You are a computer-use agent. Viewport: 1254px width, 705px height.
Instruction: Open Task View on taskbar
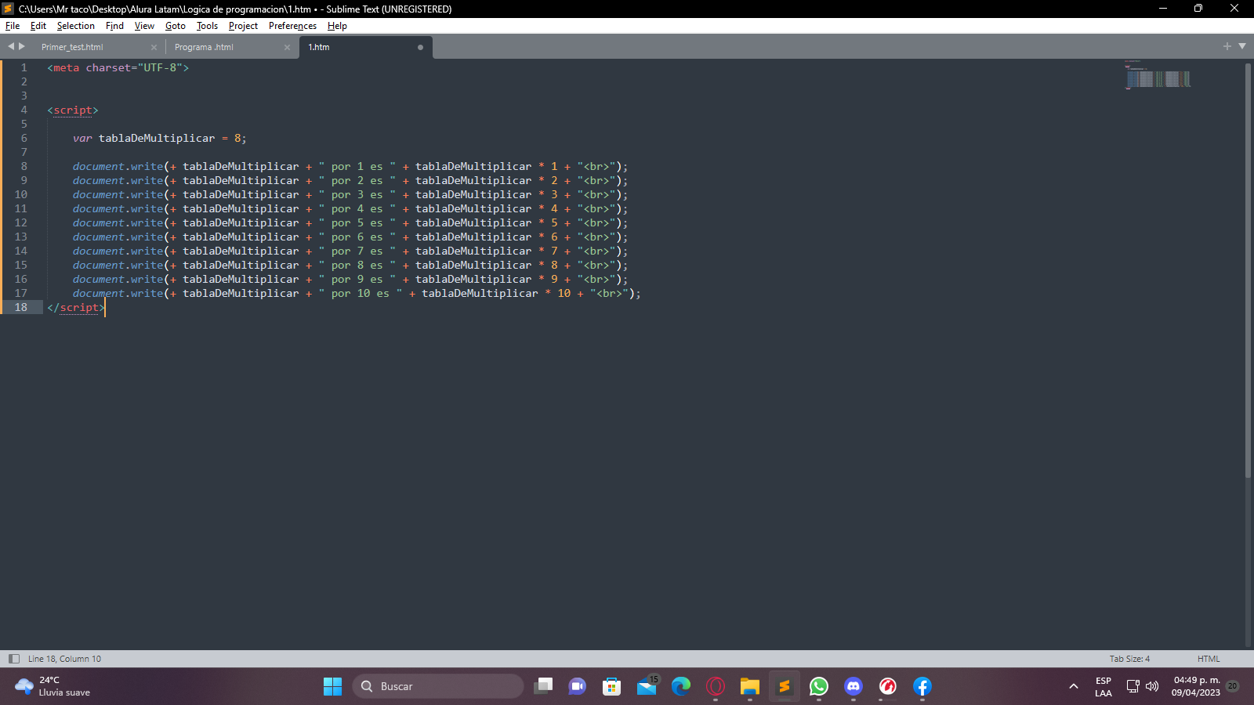(543, 686)
